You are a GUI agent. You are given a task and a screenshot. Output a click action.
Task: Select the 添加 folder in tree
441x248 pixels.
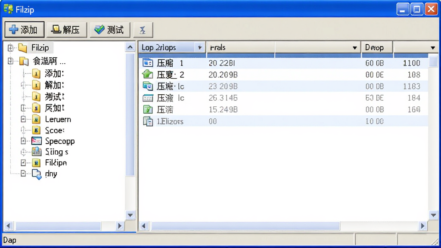54,73
